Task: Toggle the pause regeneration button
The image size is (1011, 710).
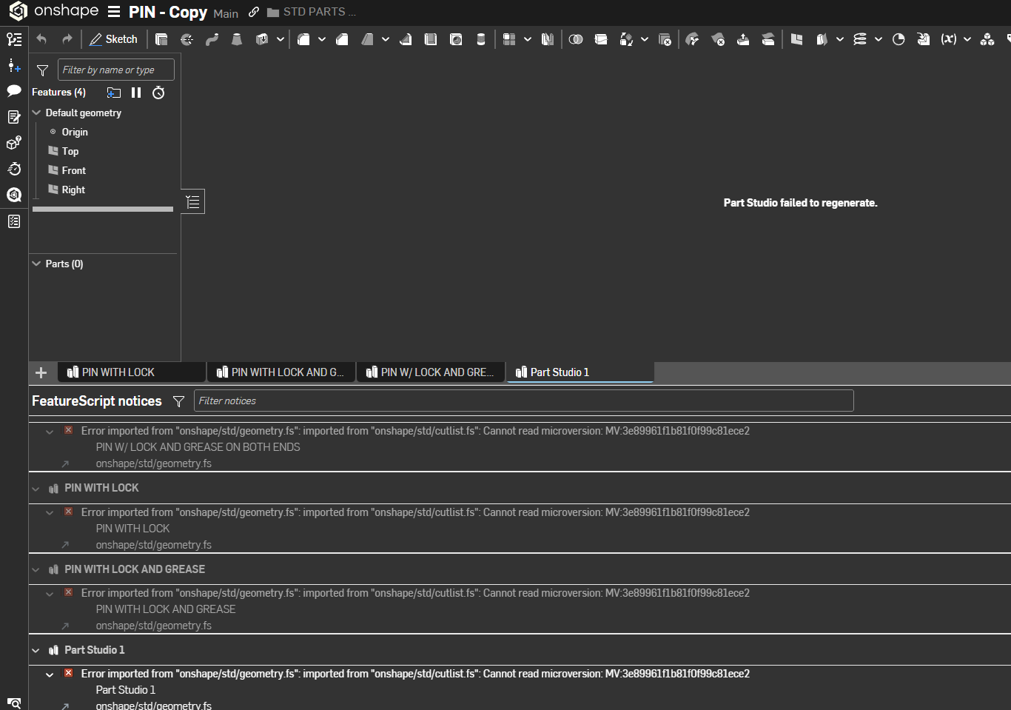Action: [x=136, y=93]
